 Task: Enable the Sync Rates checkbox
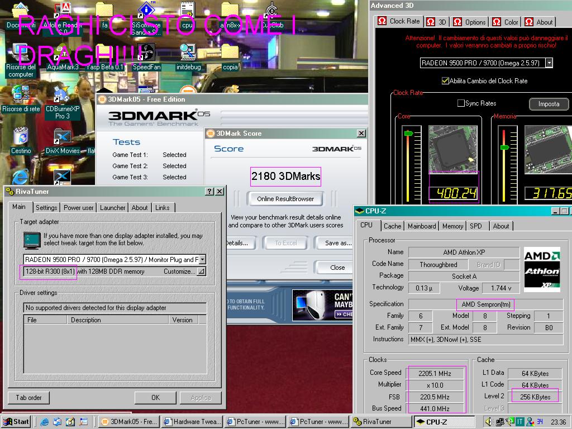[x=461, y=103]
